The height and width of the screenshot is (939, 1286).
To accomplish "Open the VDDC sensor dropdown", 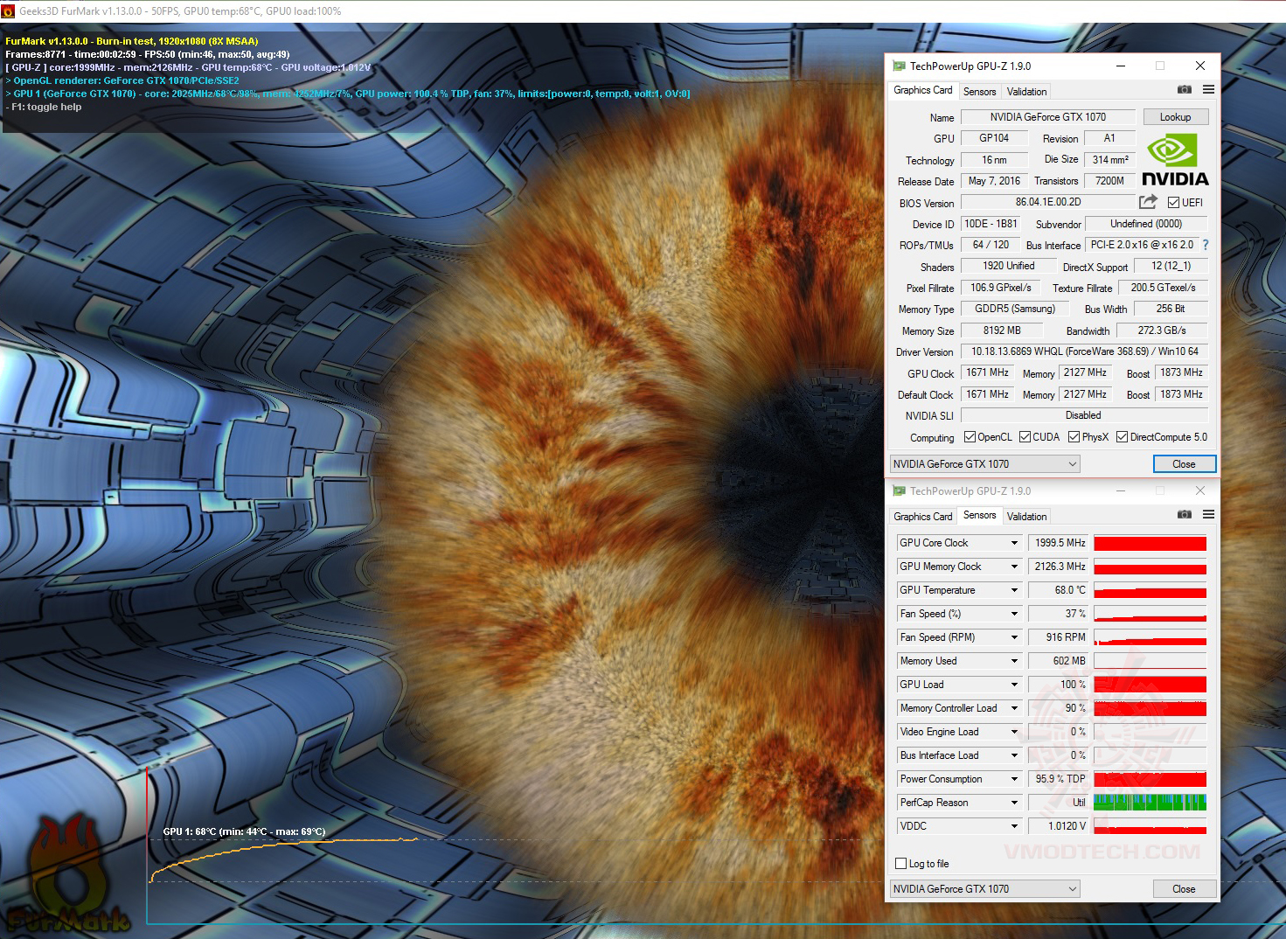I will (x=1014, y=826).
